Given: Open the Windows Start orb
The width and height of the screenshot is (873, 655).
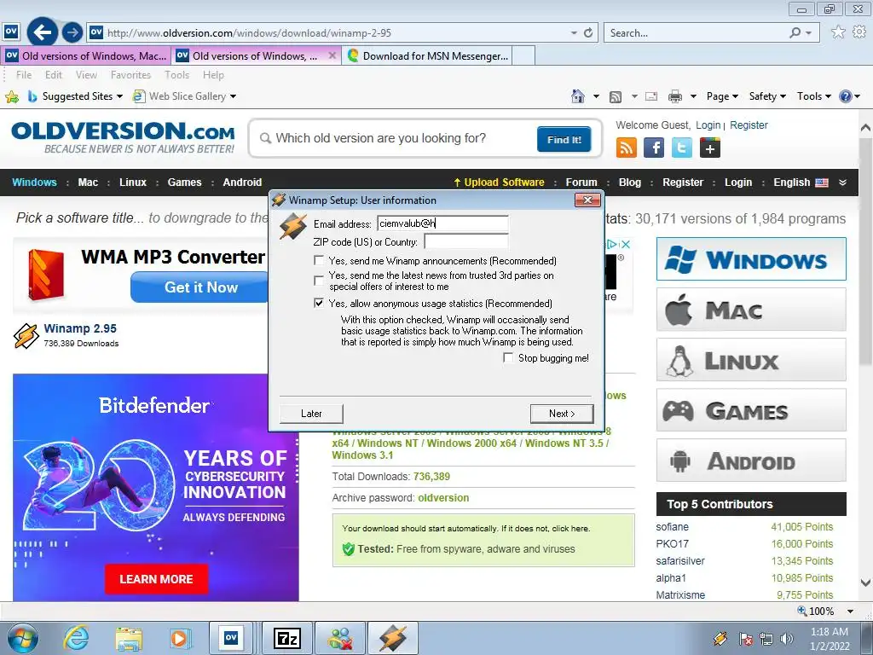Looking at the screenshot, I should pyautogui.click(x=23, y=638).
